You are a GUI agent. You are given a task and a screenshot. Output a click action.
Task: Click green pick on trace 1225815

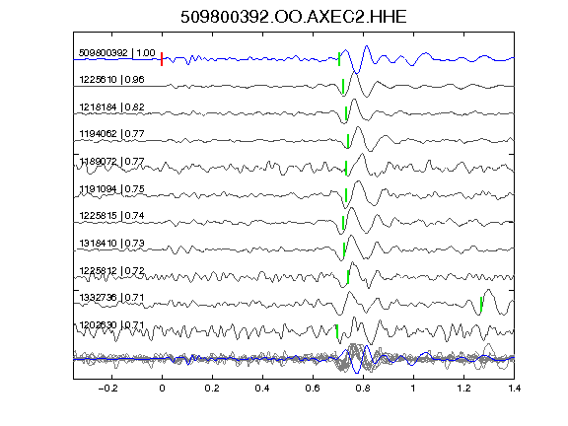[343, 223]
